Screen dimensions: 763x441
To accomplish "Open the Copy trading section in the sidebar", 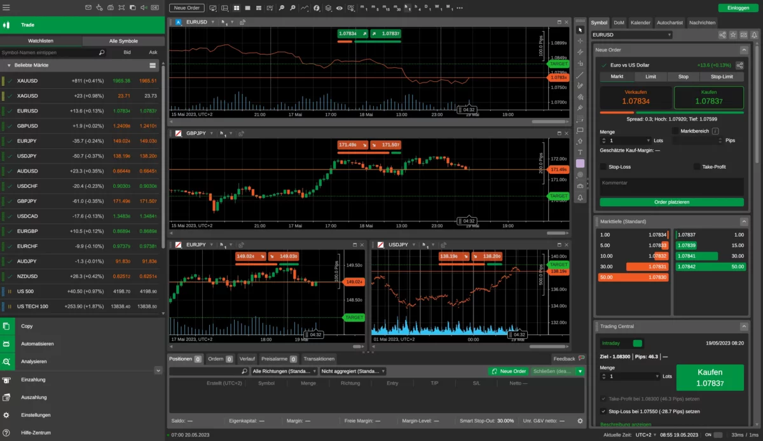I will pyautogui.click(x=25, y=326).
